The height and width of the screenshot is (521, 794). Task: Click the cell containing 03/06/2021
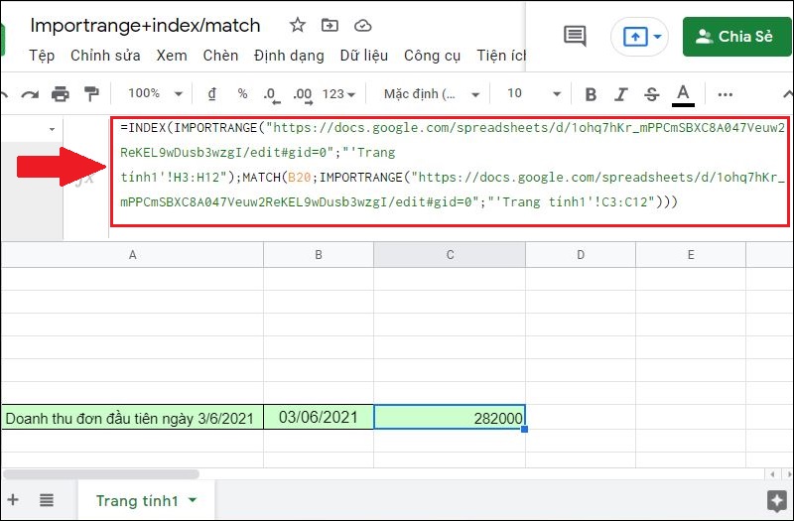tap(319, 417)
